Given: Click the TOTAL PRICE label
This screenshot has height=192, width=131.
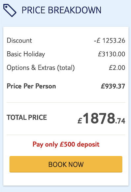Looking at the screenshot, I should (27, 118).
